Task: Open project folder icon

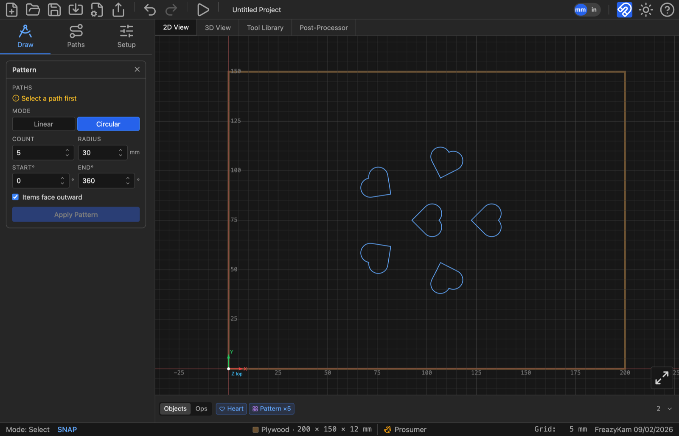Action: click(33, 9)
